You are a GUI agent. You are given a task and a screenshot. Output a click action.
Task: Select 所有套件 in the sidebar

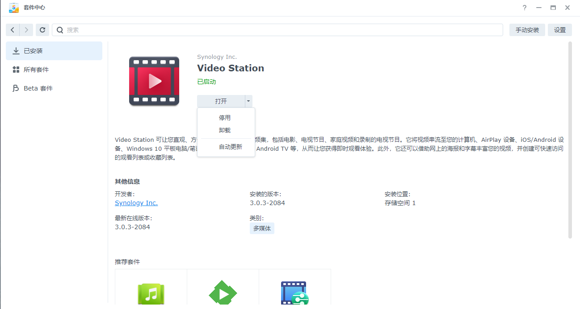[x=54, y=70]
